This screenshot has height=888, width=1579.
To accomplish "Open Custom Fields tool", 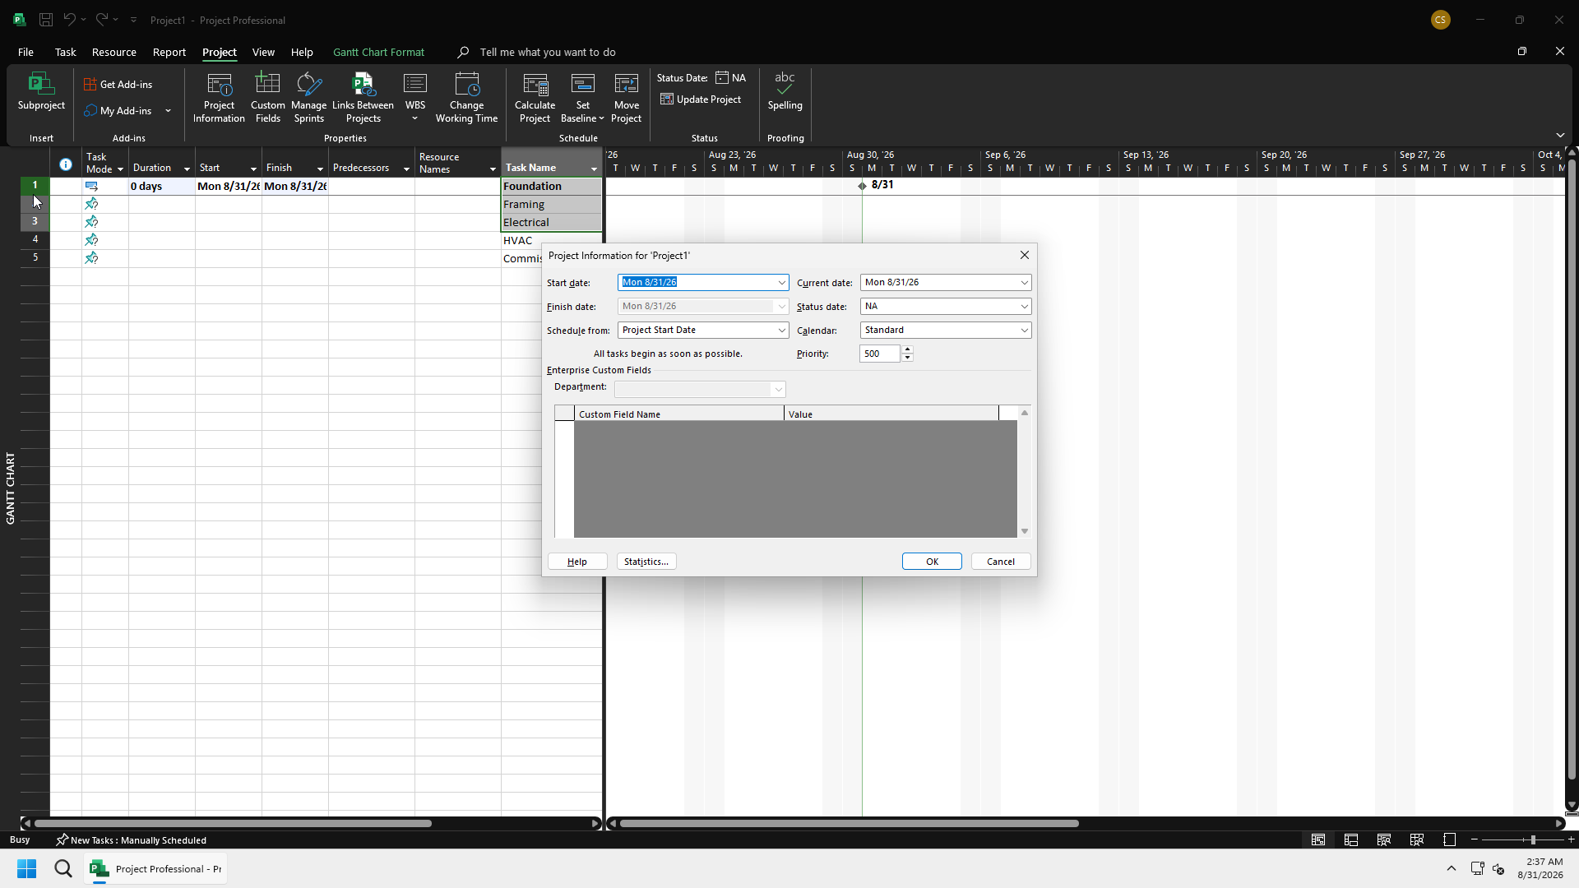I will tap(268, 99).
